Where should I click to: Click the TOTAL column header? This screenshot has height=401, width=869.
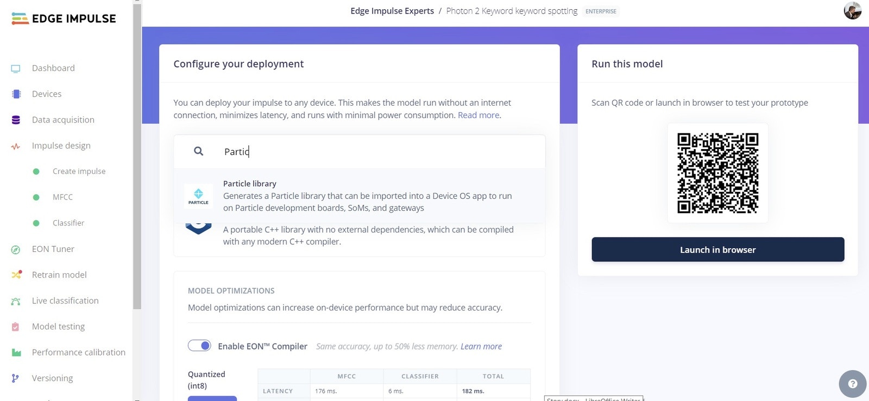pos(493,376)
